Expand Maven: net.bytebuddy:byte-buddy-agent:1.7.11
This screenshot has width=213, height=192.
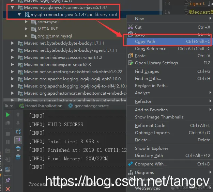point(13,50)
